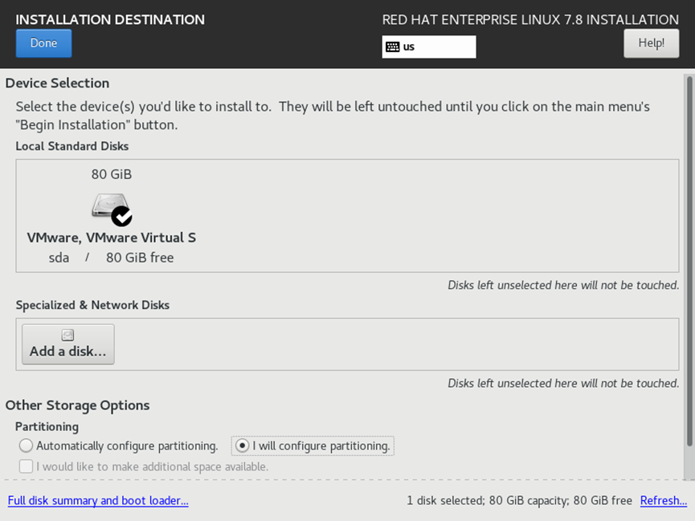Choose 'Automatically configure partitioning' radio option
This screenshot has height=521, width=695.
click(27, 446)
